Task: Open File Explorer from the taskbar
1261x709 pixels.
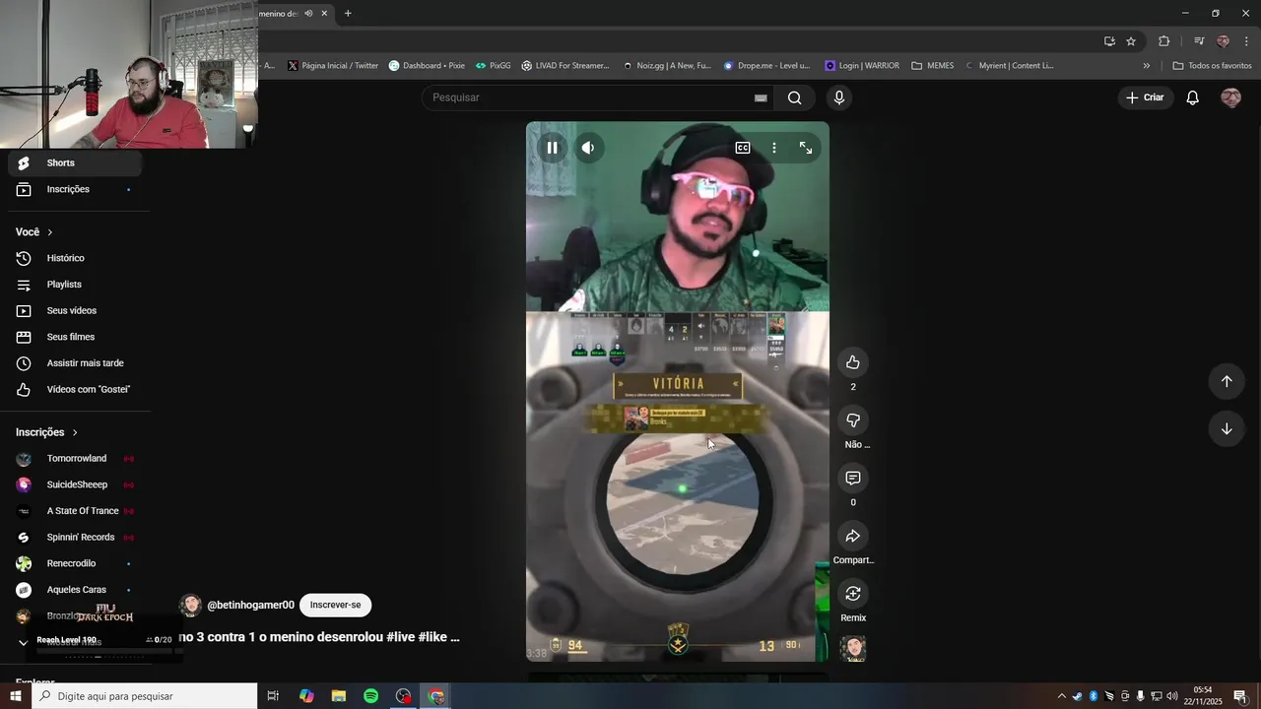Action: [338, 696]
